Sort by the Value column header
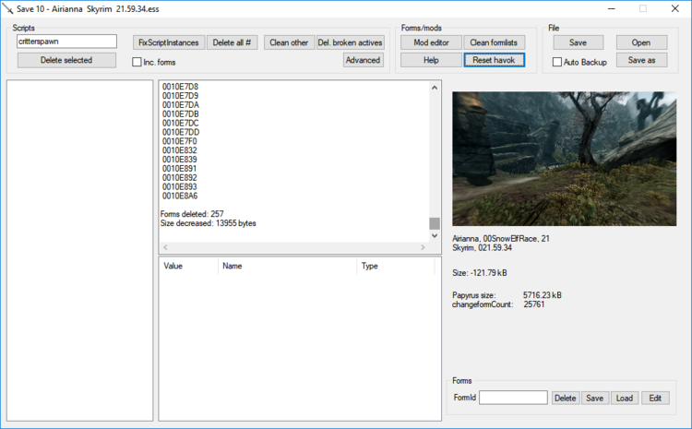Screen dimensions: 692x429 point(188,266)
